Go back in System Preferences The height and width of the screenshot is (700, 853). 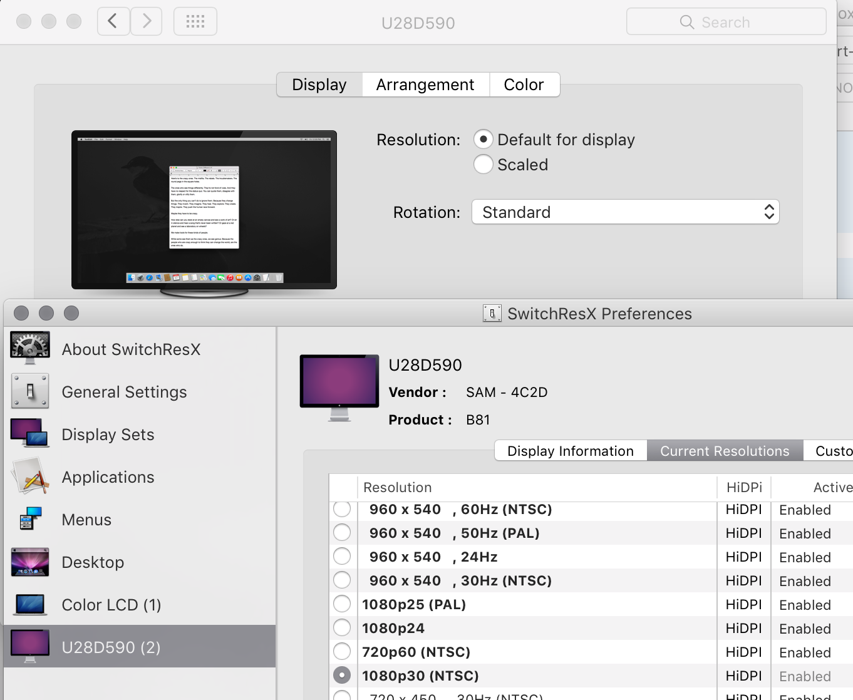pyautogui.click(x=113, y=21)
